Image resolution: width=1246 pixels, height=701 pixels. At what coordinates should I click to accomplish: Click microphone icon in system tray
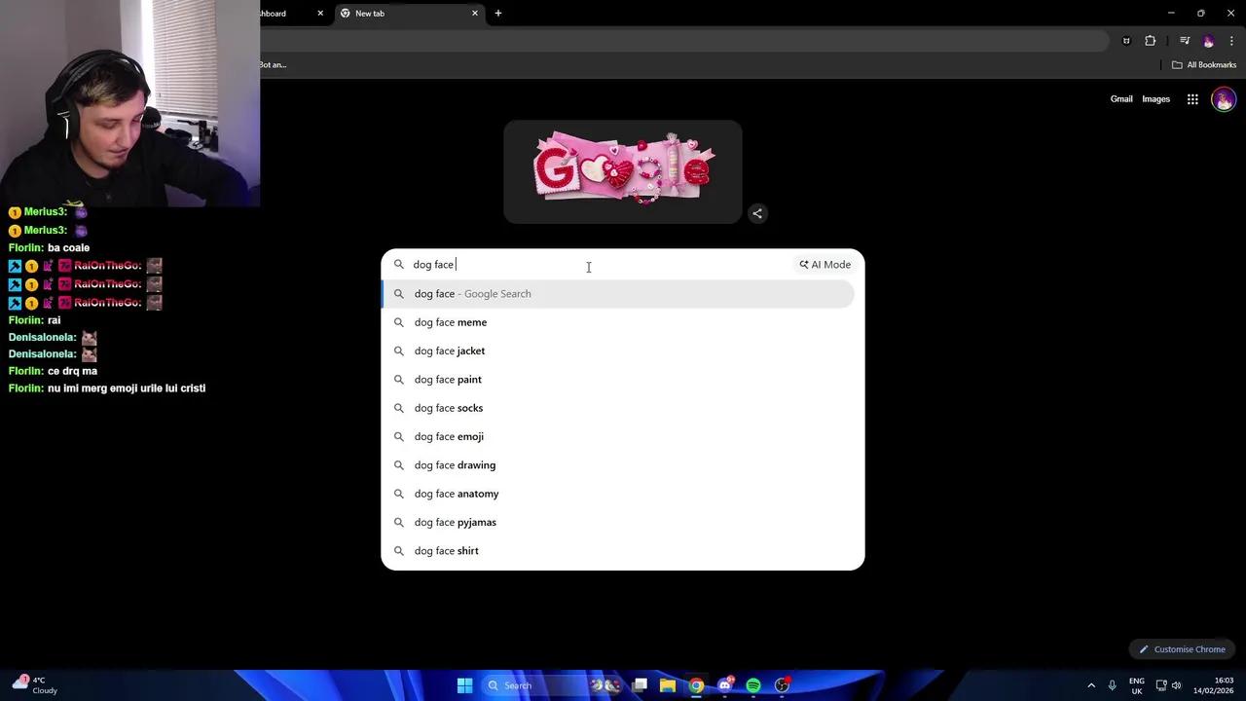1112,685
